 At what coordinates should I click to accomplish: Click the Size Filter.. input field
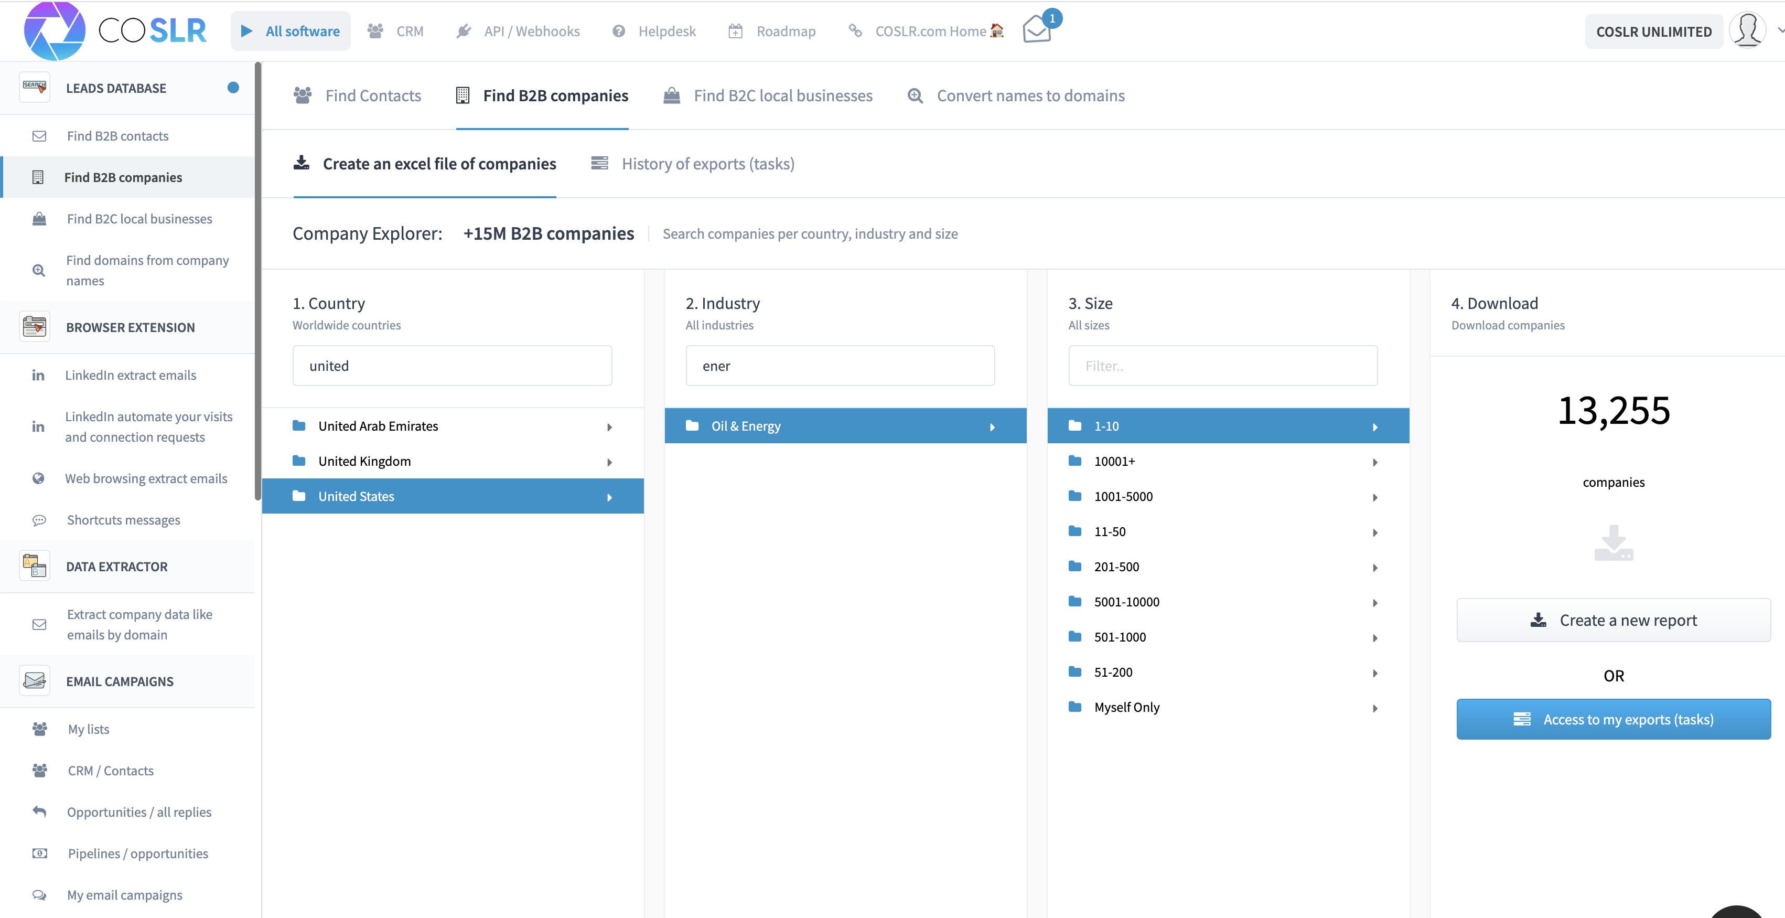tap(1222, 366)
